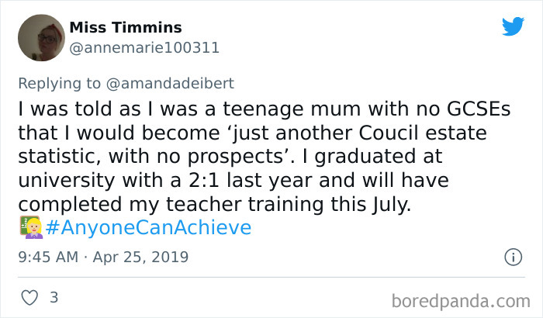543x318 pixels.
Task: Open the #AnyoneCanAchieve hashtag
Action: tap(147, 228)
